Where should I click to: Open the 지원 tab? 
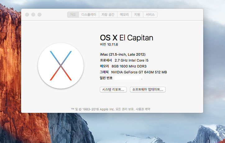[x=137, y=15]
